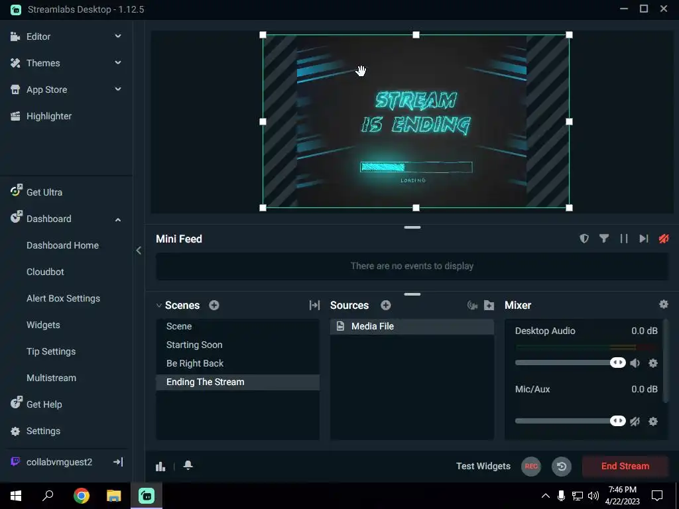Mute Desktop Audio speaker icon
This screenshot has height=509, width=679.
click(635, 363)
